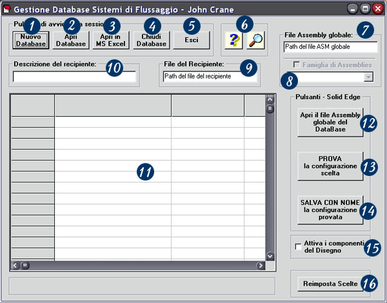Click Apri il file Assembly globale button

tap(332, 122)
